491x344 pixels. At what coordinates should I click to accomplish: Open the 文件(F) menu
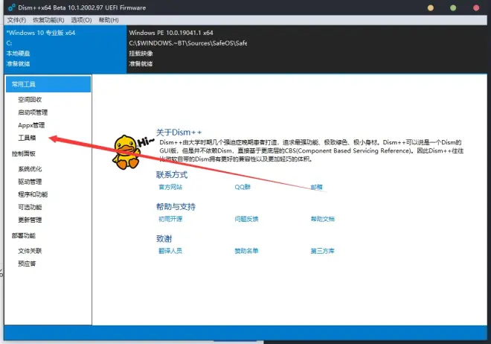click(16, 20)
